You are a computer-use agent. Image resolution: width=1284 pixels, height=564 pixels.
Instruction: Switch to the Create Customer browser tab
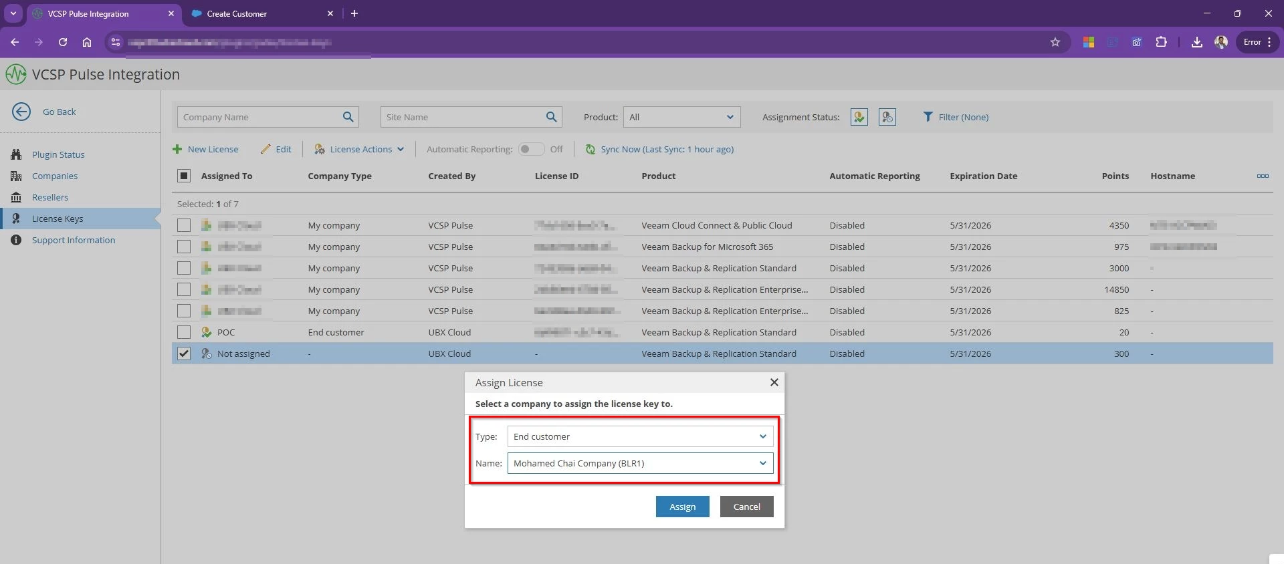(x=237, y=13)
